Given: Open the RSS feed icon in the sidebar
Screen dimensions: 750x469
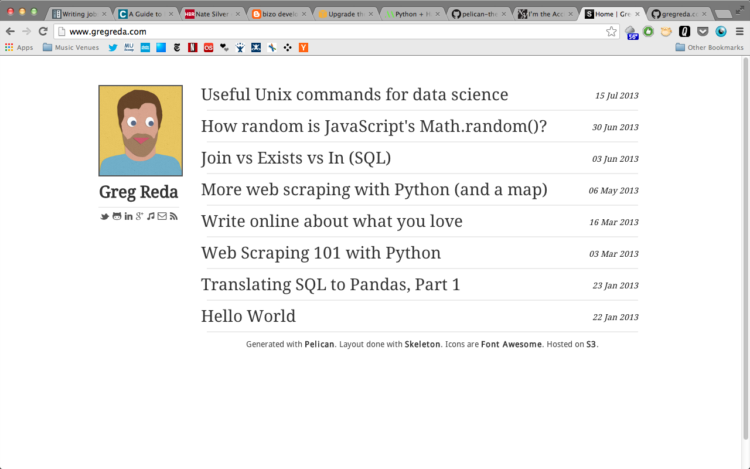Looking at the screenshot, I should (173, 216).
